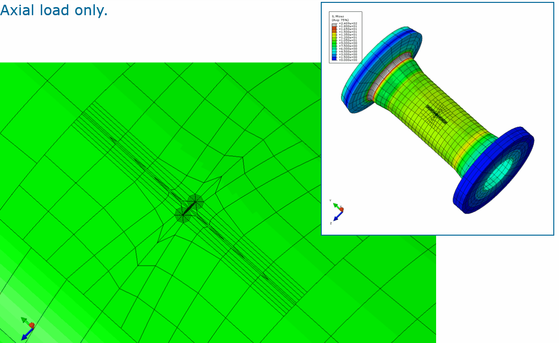
Task: Click the blue axis arrow in main view triad
Action: 25,335
